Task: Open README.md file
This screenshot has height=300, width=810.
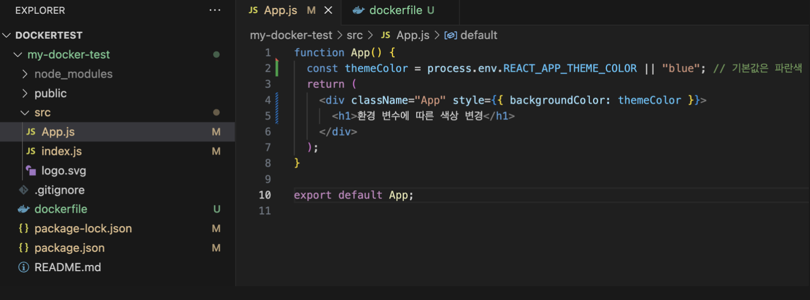Action: tap(117, 267)
